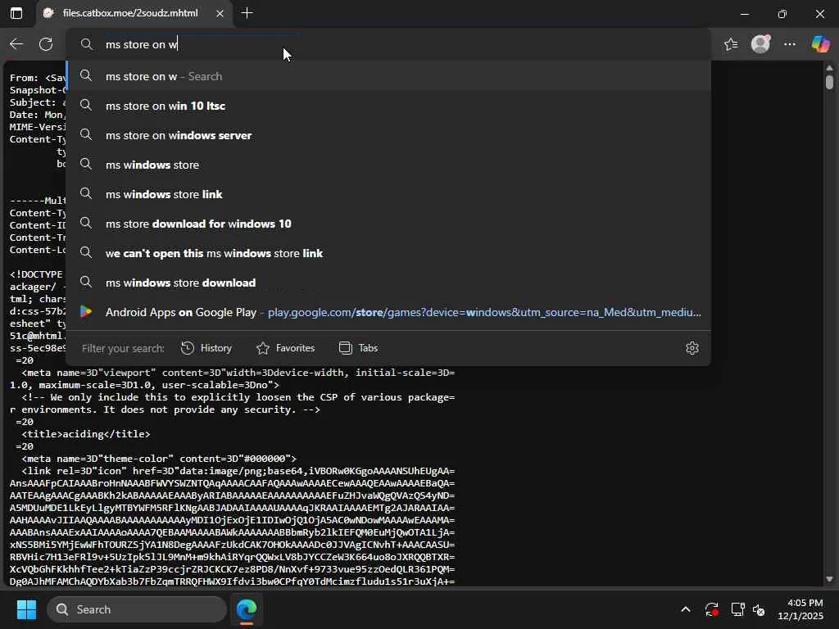839x629 pixels.
Task: Choose suggestion 'ms store on w - Search'
Action: point(388,76)
